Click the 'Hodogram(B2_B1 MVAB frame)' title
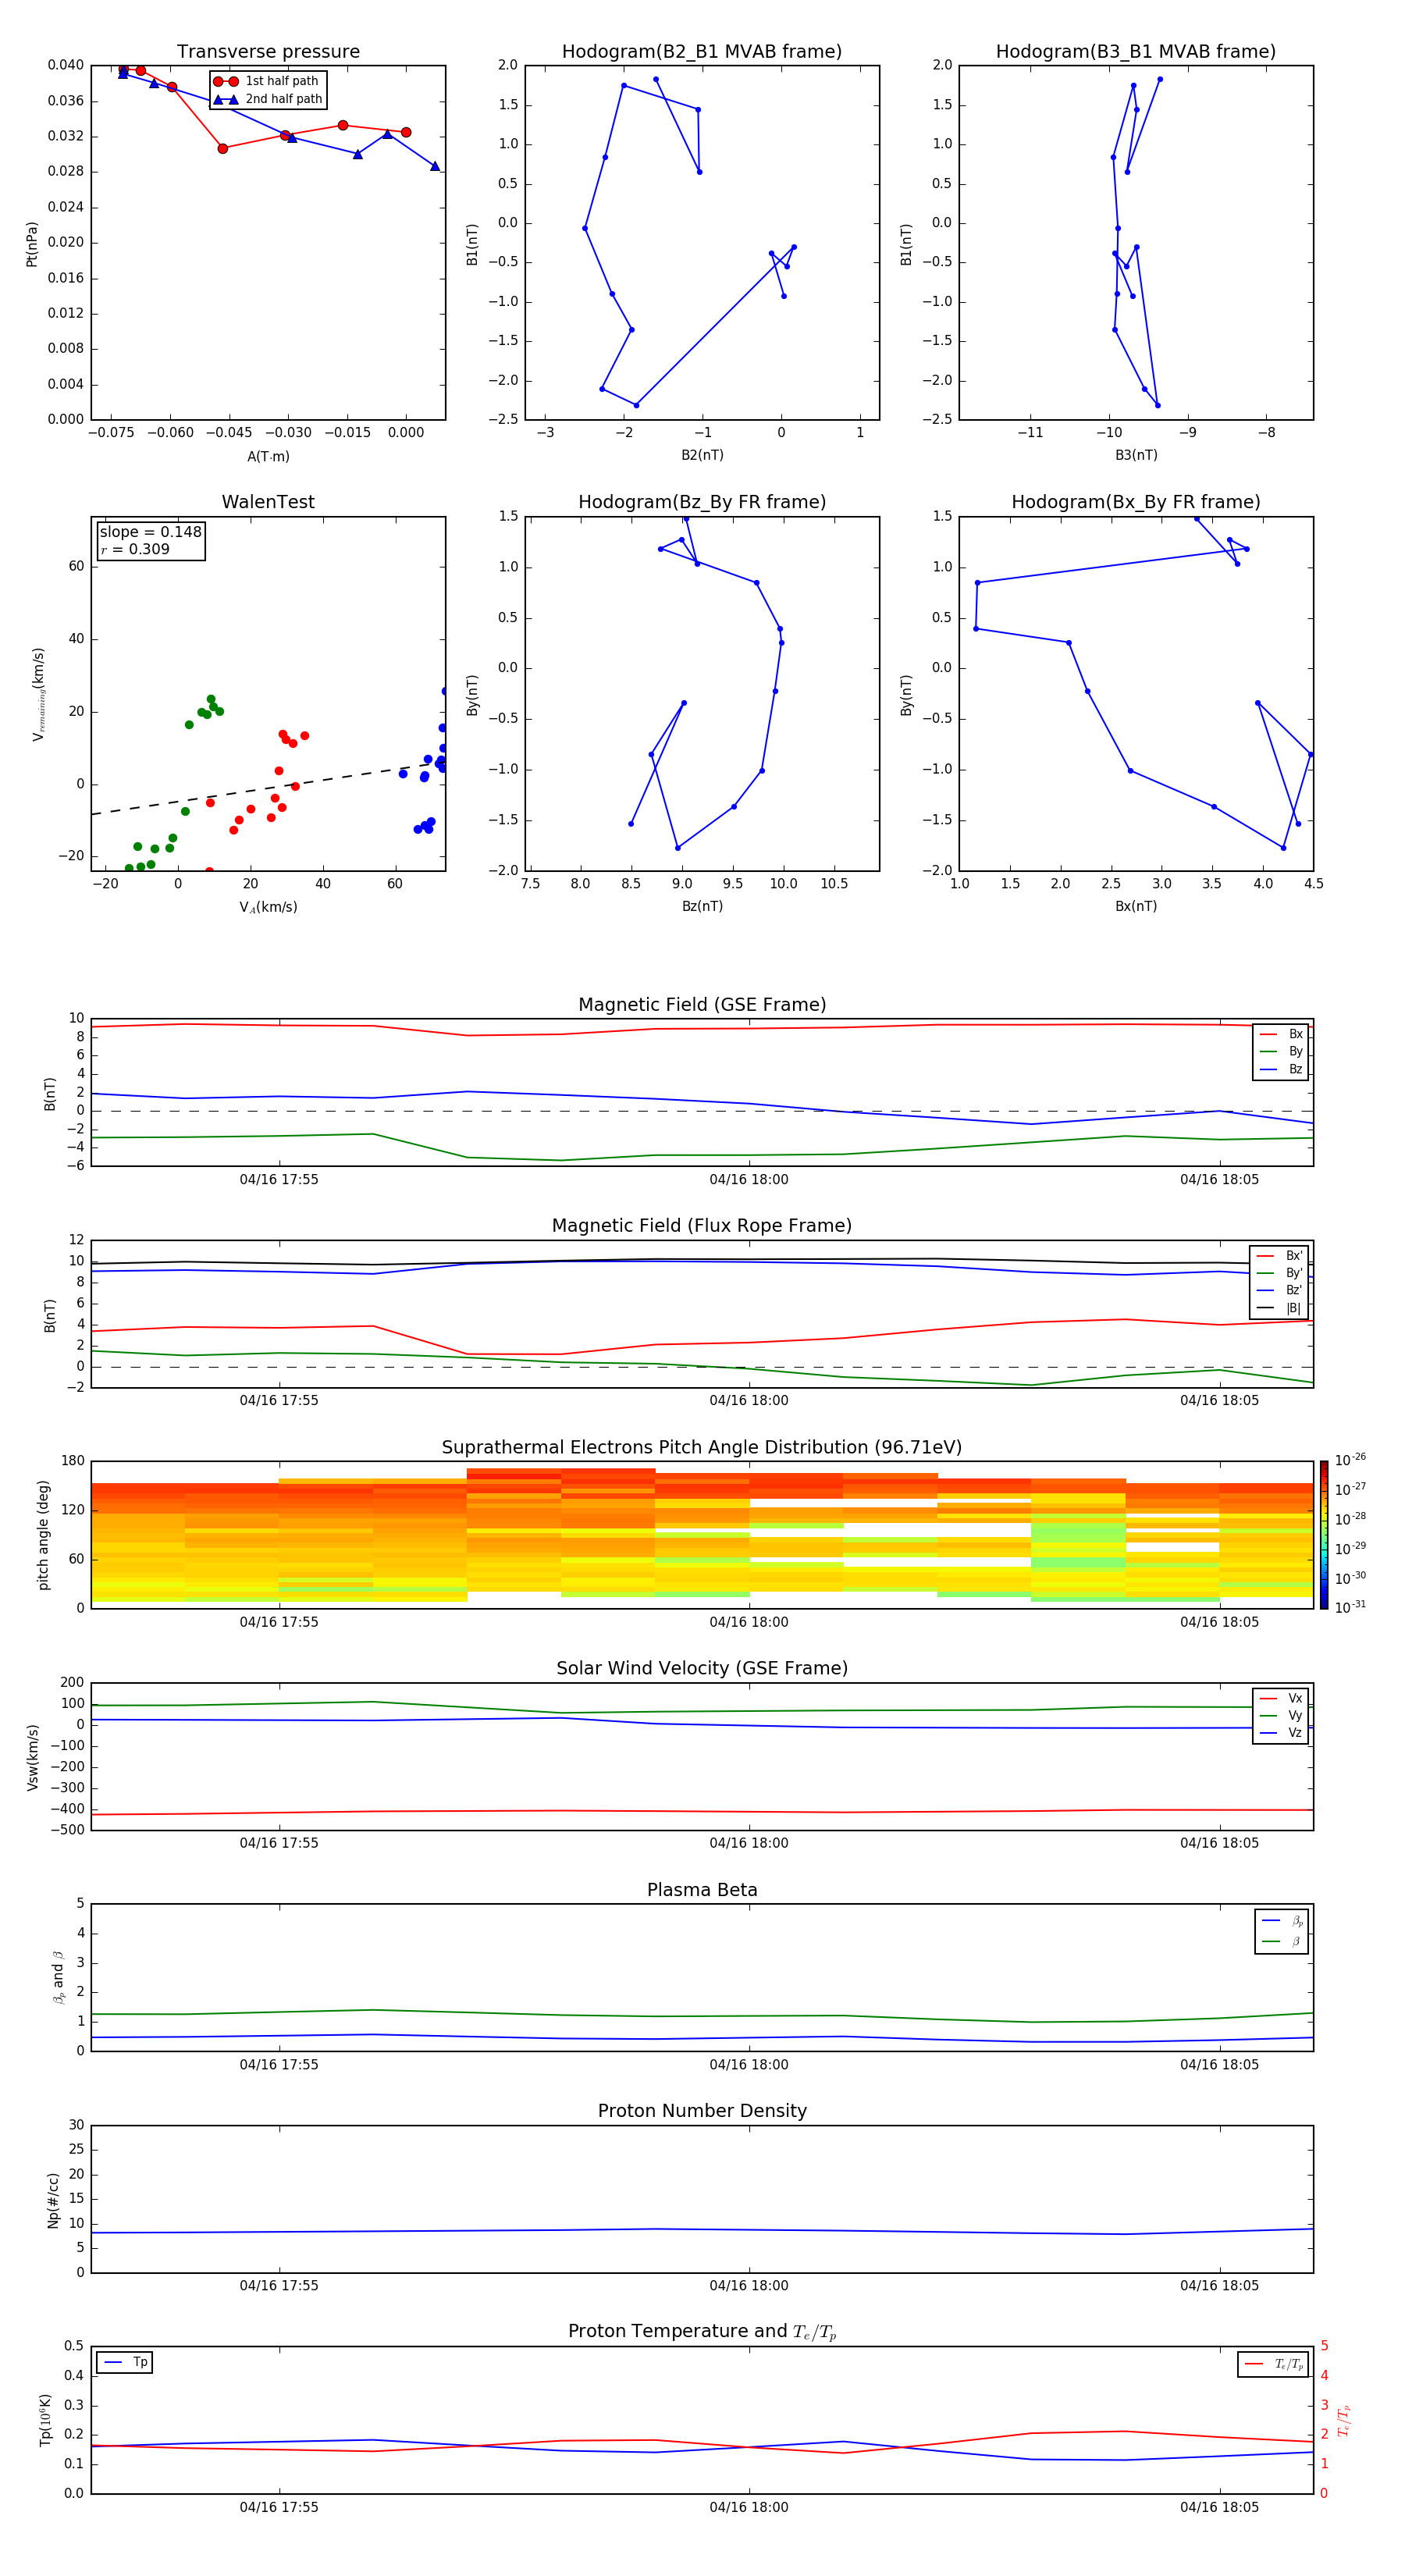Screen dimensions: 1405x2576 pos(702,52)
